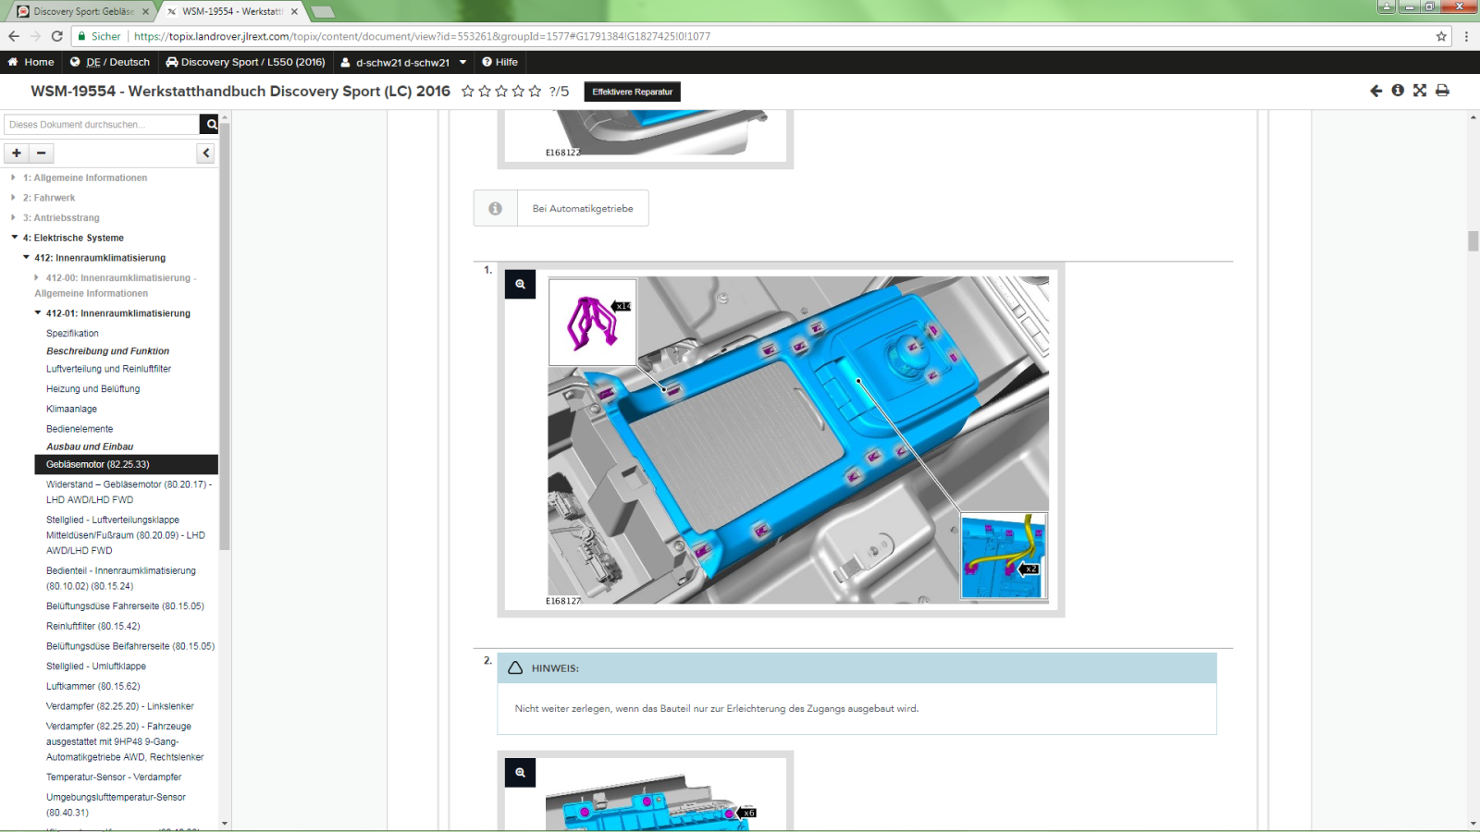
Task: Click the Effektivere Reparatur button
Action: pyautogui.click(x=633, y=92)
